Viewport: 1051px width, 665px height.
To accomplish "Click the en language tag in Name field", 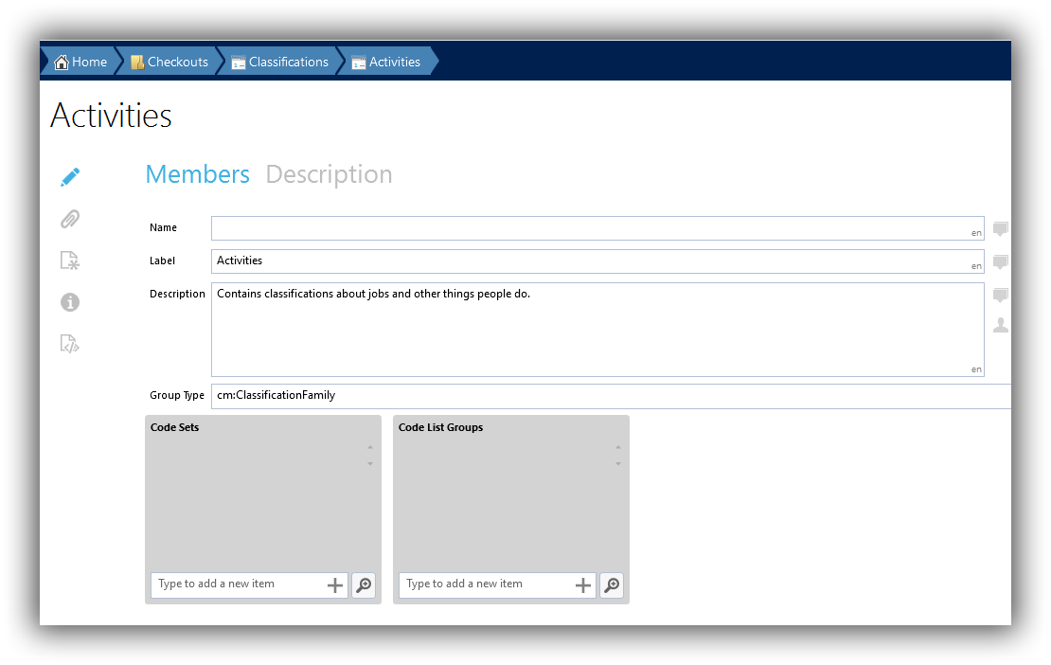I will [x=976, y=233].
